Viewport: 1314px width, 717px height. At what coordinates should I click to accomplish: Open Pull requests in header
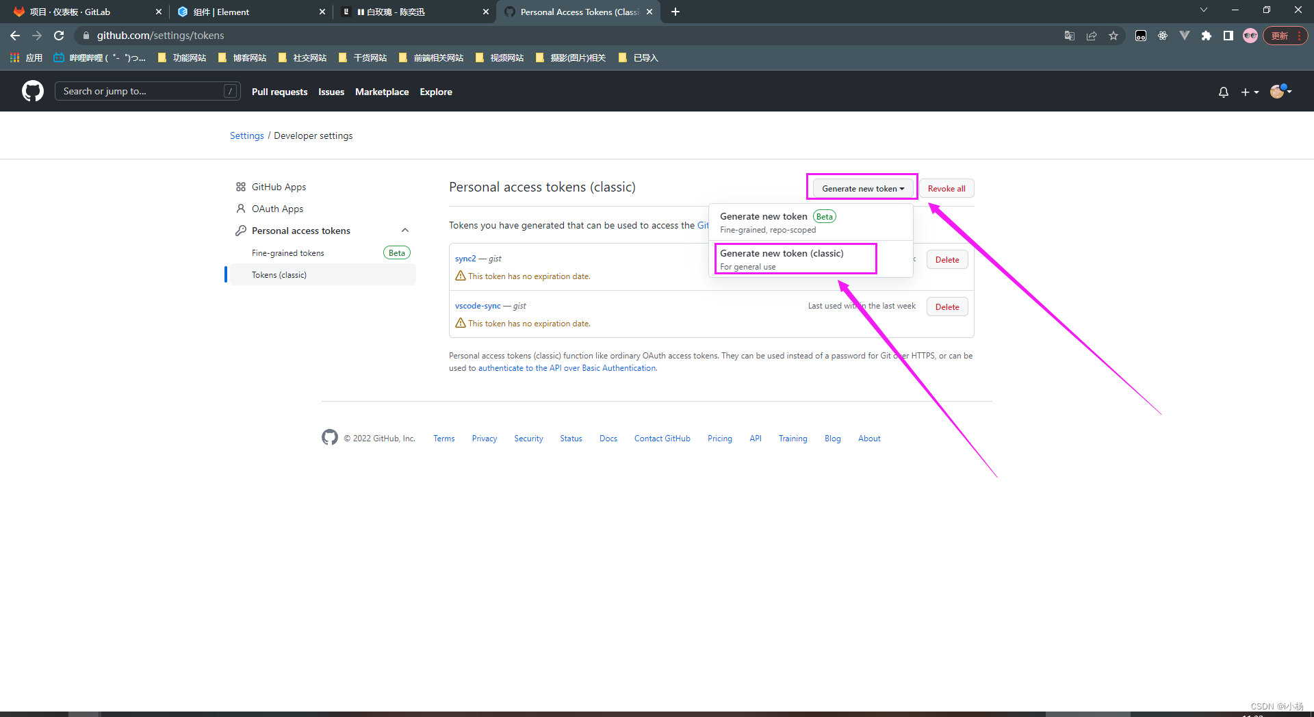(279, 92)
